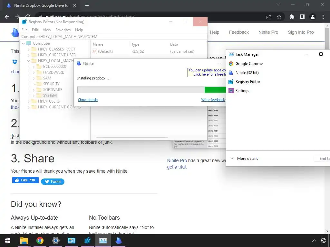
Task: Open Chrome three-dot menu
Action: tap(323, 17)
